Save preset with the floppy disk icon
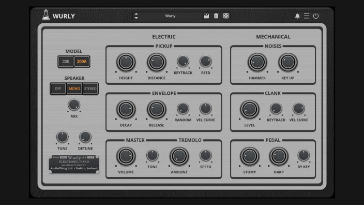This screenshot has height=205, width=364. point(206,16)
